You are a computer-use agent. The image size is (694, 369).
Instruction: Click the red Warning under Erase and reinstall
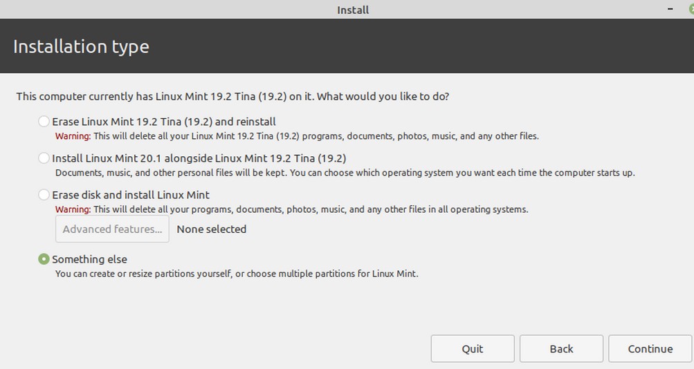73,136
